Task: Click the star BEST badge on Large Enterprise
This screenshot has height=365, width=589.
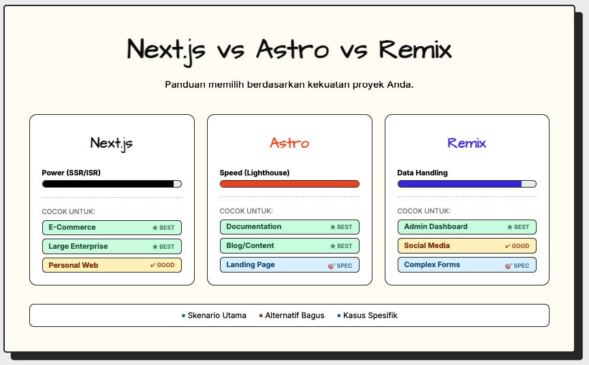Action: click(163, 247)
